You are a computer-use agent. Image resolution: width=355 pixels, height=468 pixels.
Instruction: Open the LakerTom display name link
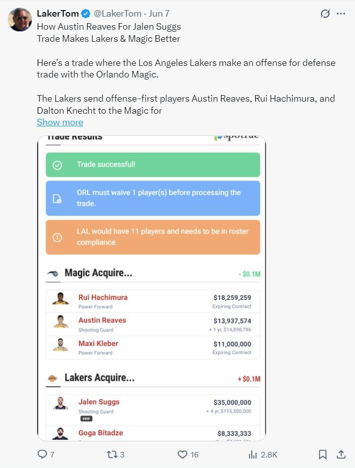[57, 14]
